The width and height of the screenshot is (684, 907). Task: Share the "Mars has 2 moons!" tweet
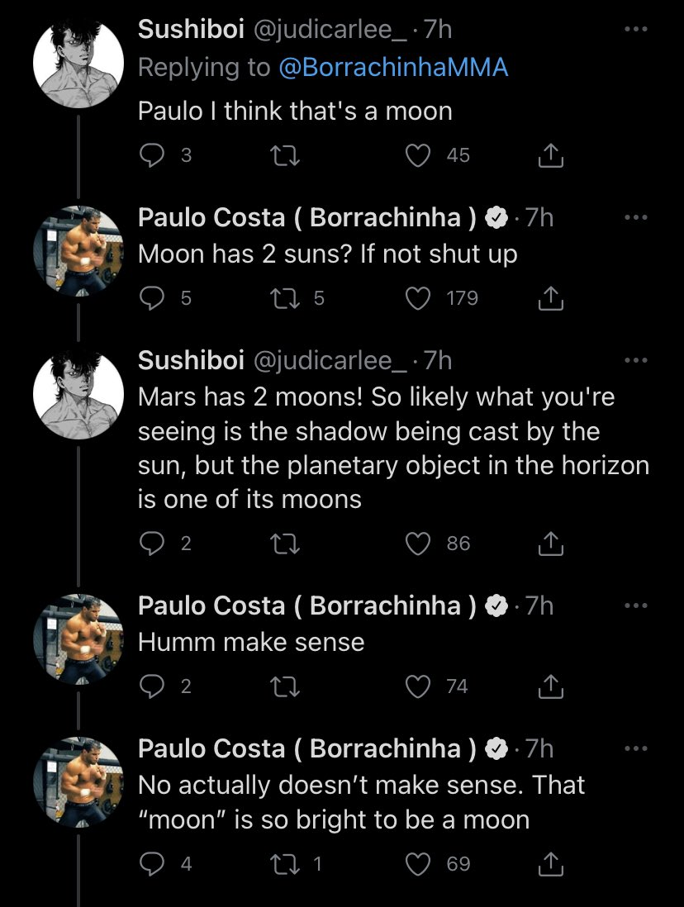point(551,544)
